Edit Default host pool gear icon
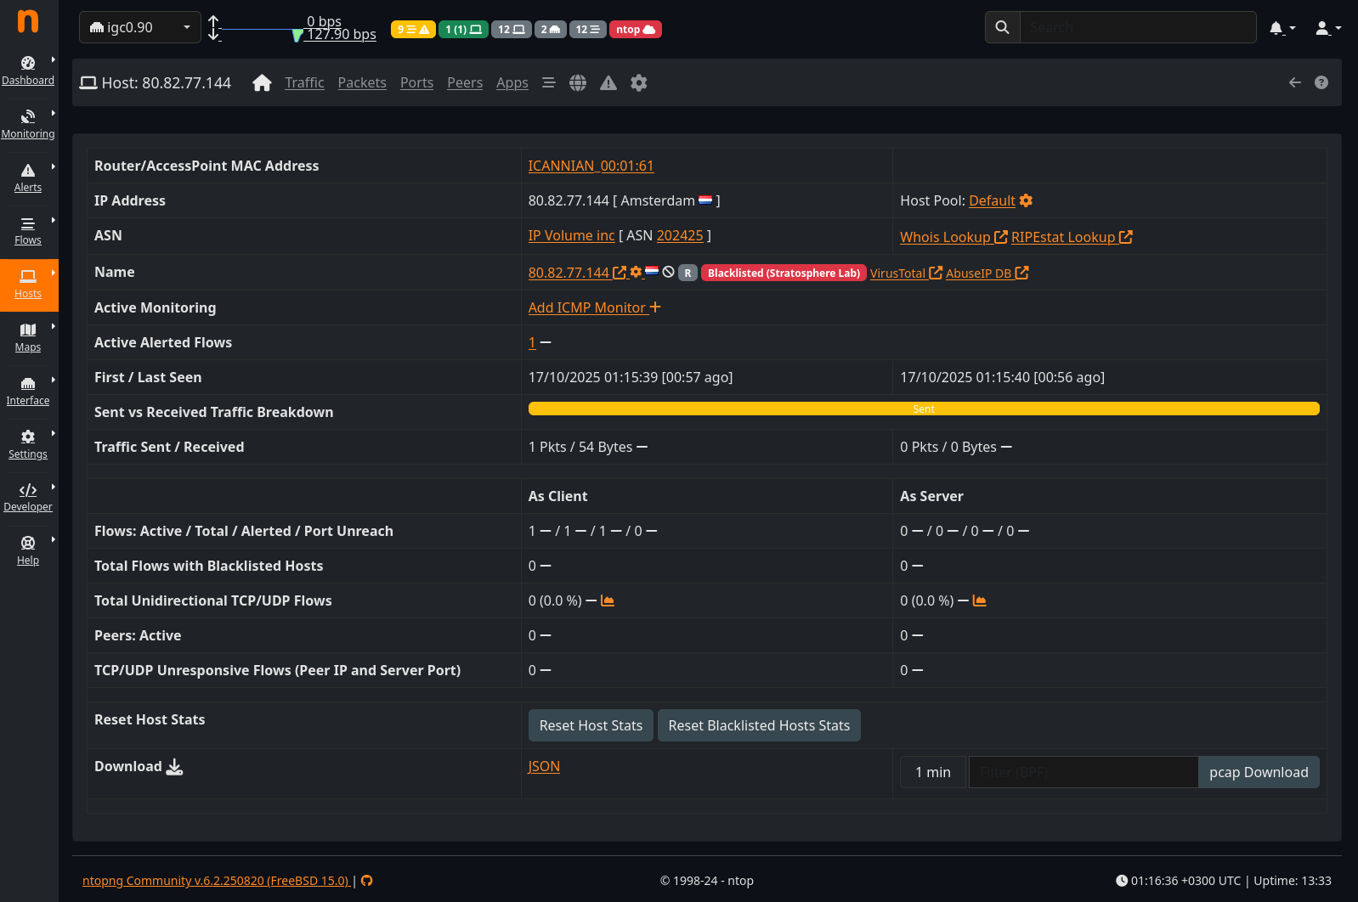This screenshot has width=1358, height=902. (1027, 200)
